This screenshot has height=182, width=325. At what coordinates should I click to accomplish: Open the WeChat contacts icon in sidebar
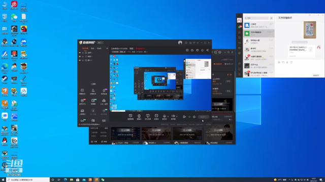point(239,32)
